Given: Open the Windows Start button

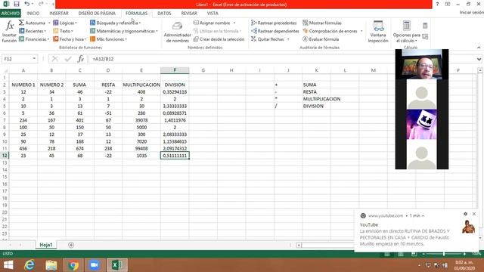Looking at the screenshot, I should (x=8, y=265).
